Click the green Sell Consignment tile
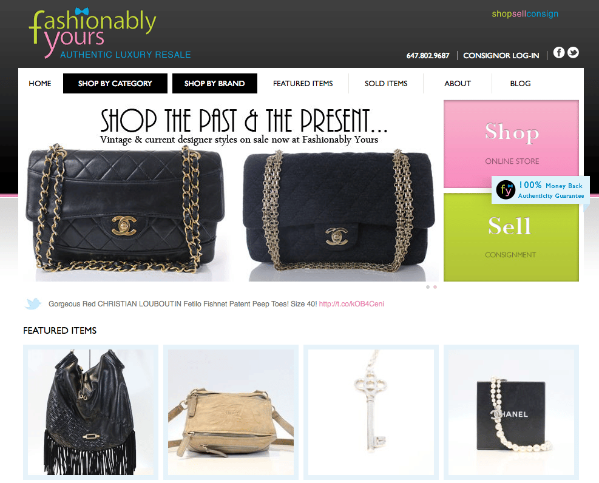Screen dimensions: 599x483 [511, 237]
